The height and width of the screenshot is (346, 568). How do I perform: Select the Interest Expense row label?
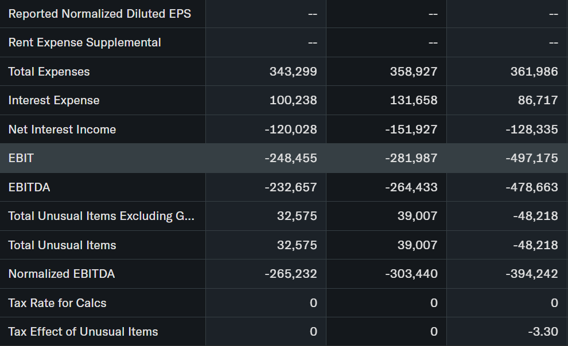54,100
